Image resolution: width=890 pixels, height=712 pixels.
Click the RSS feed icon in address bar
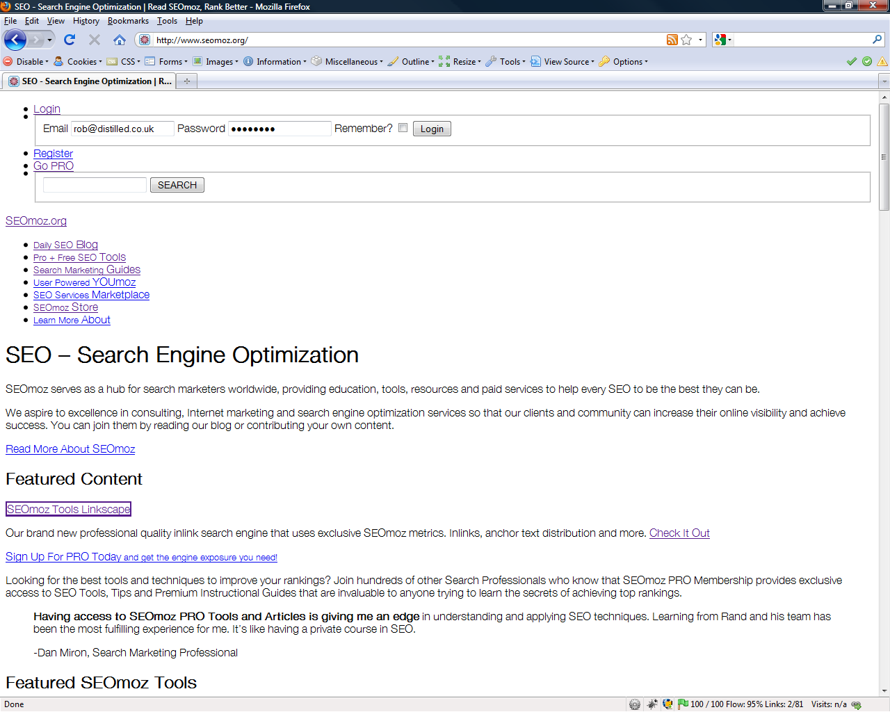click(672, 40)
